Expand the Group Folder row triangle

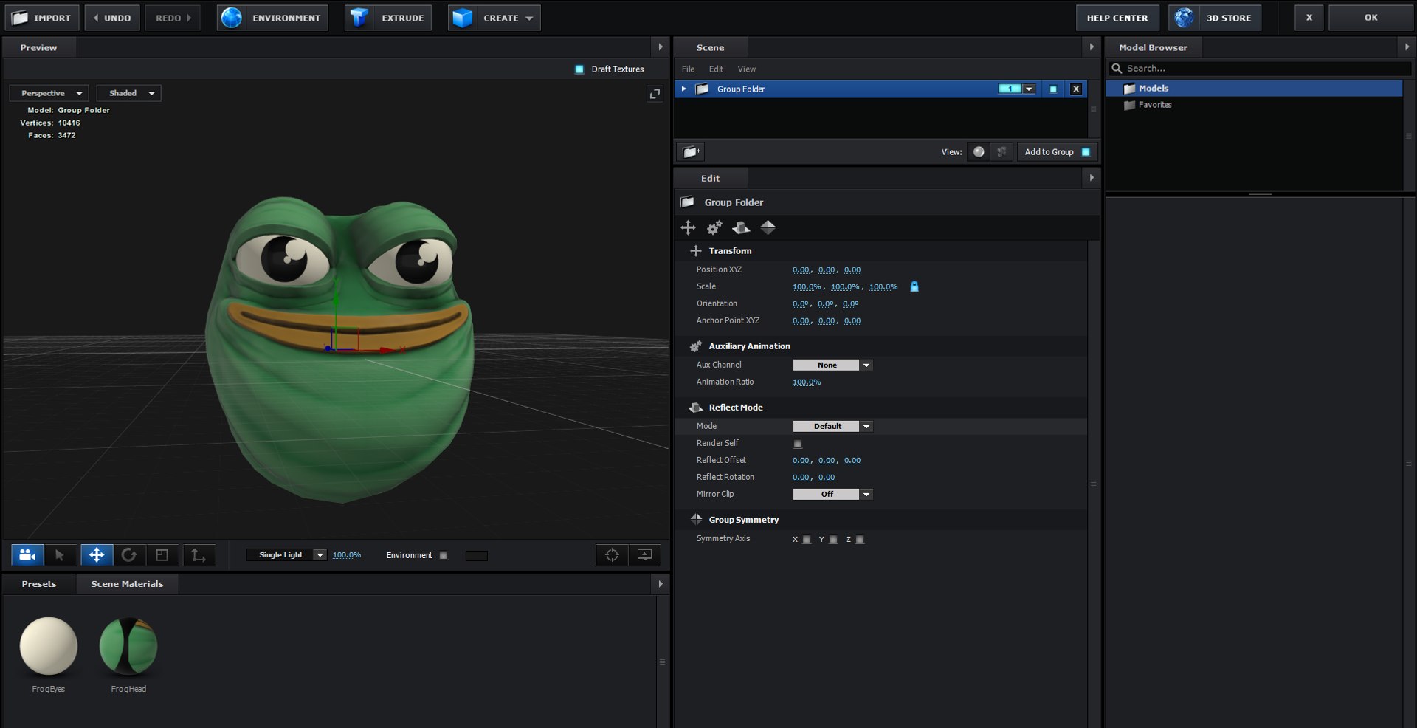[x=684, y=89]
